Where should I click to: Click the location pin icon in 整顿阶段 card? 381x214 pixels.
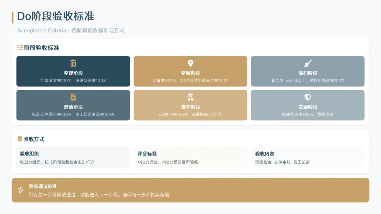click(190, 63)
